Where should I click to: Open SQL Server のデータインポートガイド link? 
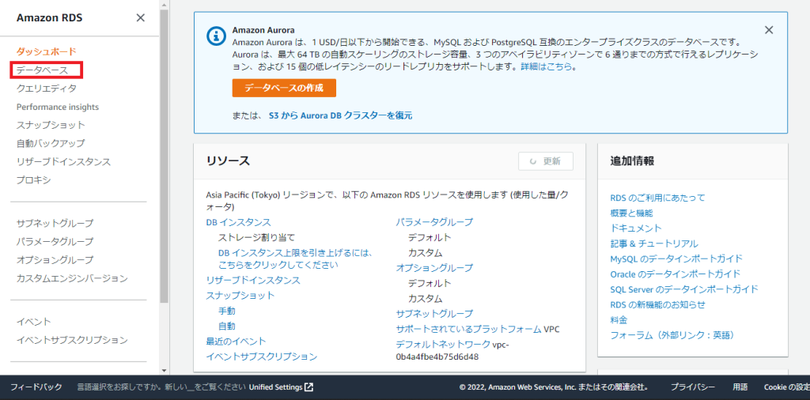coord(684,289)
